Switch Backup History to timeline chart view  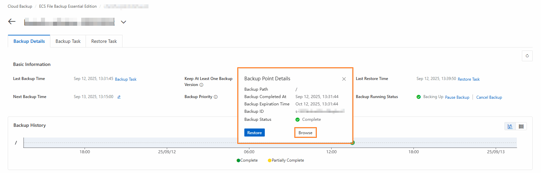pyautogui.click(x=510, y=126)
